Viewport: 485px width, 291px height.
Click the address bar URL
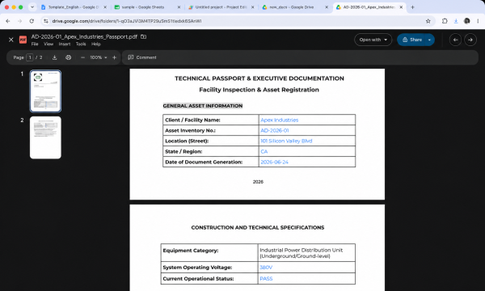coord(127,21)
